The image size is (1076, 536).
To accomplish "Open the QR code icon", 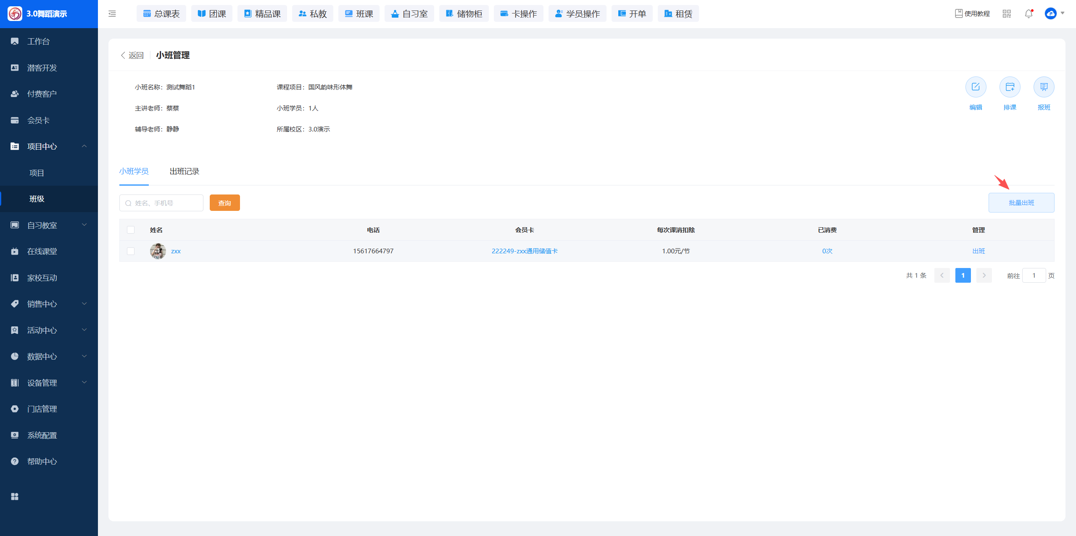I will click(1007, 14).
